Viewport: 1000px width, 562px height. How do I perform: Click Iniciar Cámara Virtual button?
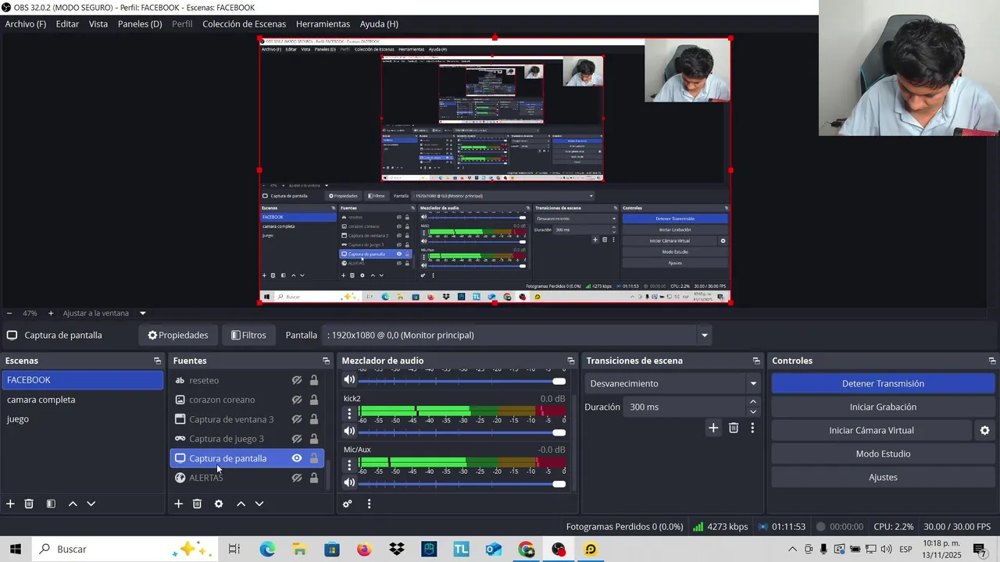[x=871, y=430]
